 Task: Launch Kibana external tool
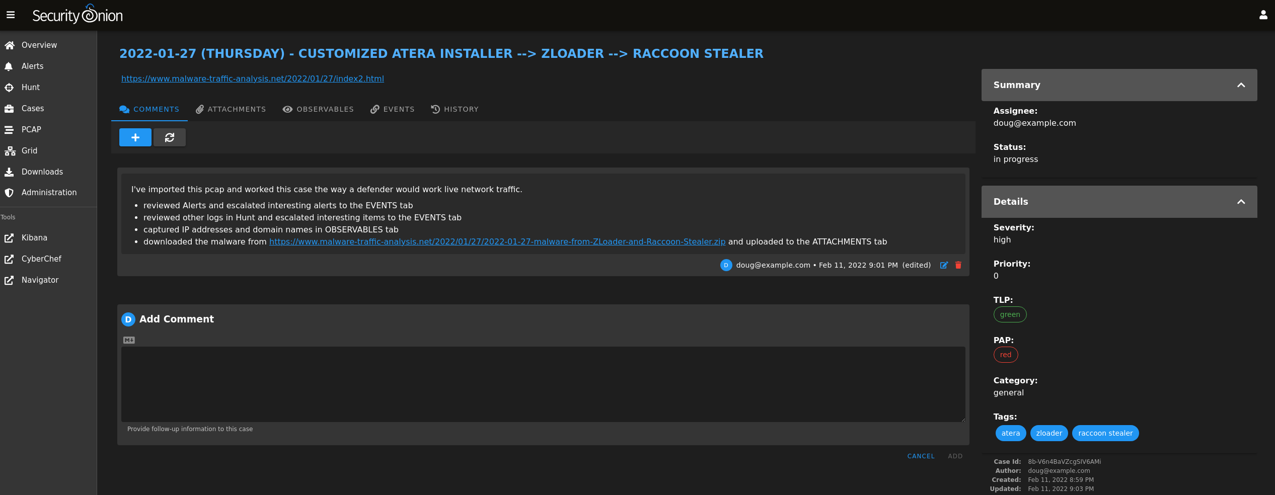[48, 238]
